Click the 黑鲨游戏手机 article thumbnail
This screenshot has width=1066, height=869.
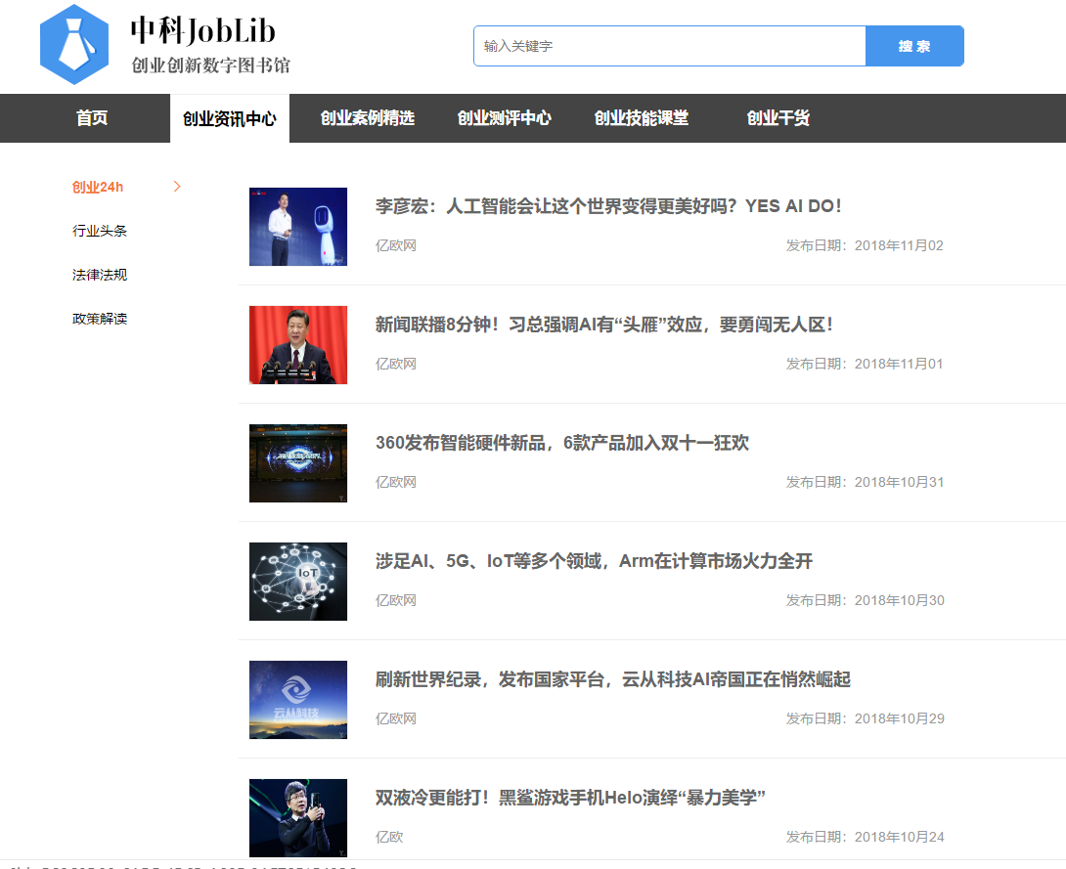click(x=298, y=818)
